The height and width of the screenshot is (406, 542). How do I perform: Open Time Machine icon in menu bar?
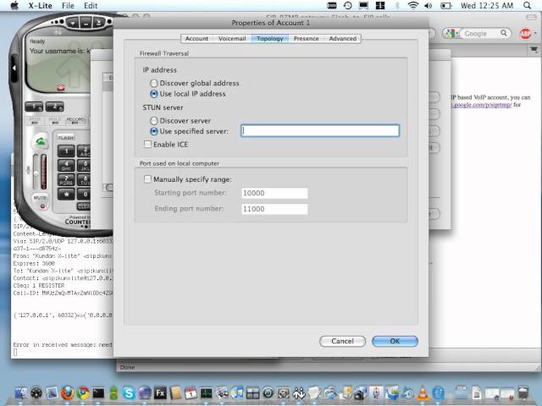tap(348, 6)
